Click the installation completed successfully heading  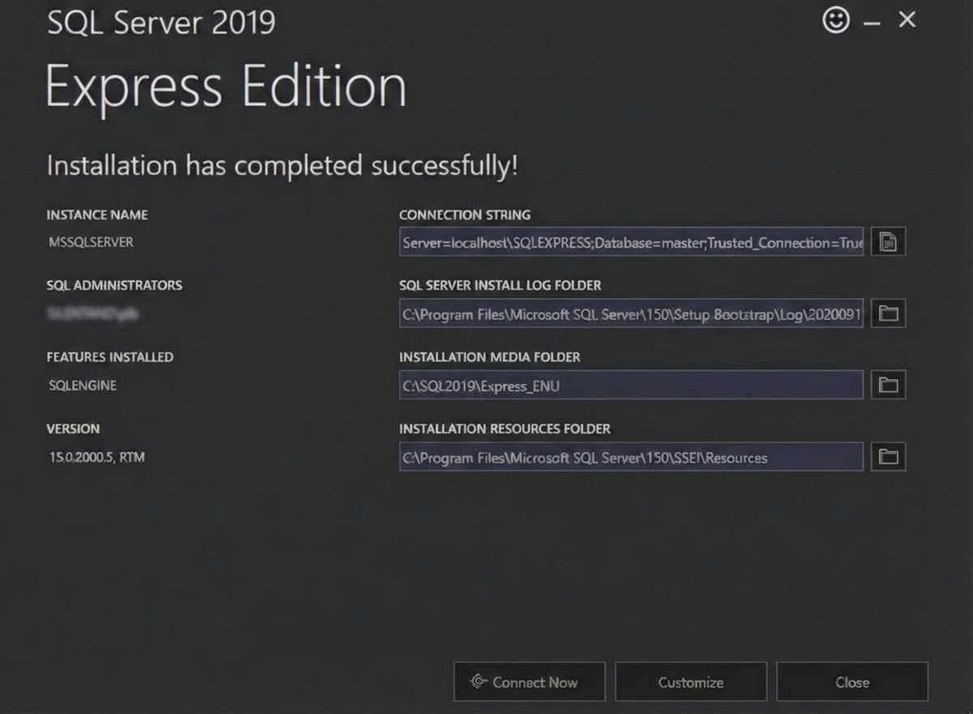click(x=281, y=166)
